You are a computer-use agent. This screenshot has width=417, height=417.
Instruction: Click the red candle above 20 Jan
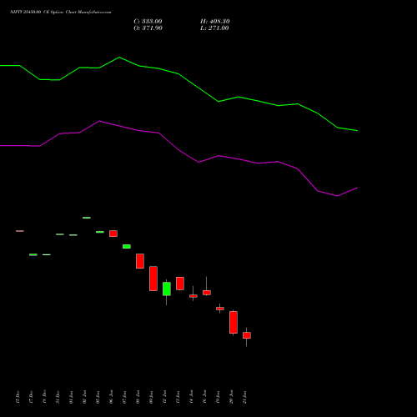(234, 322)
